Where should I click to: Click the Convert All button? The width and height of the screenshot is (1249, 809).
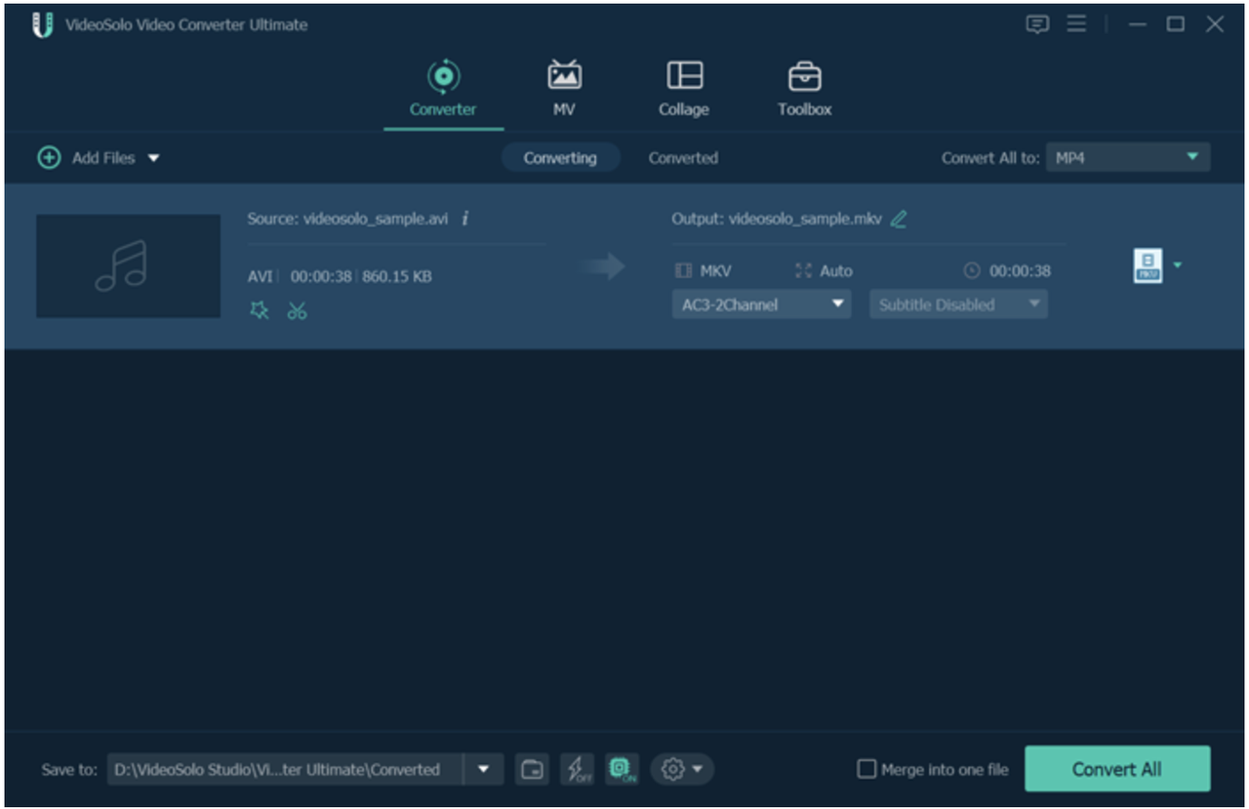(x=1117, y=769)
